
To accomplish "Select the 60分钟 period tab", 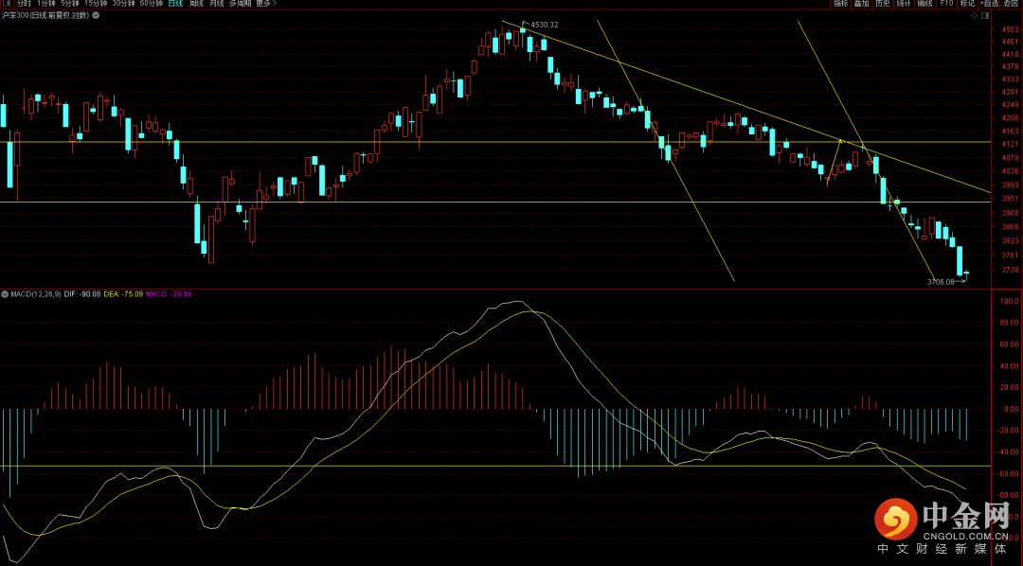I will (152, 3).
